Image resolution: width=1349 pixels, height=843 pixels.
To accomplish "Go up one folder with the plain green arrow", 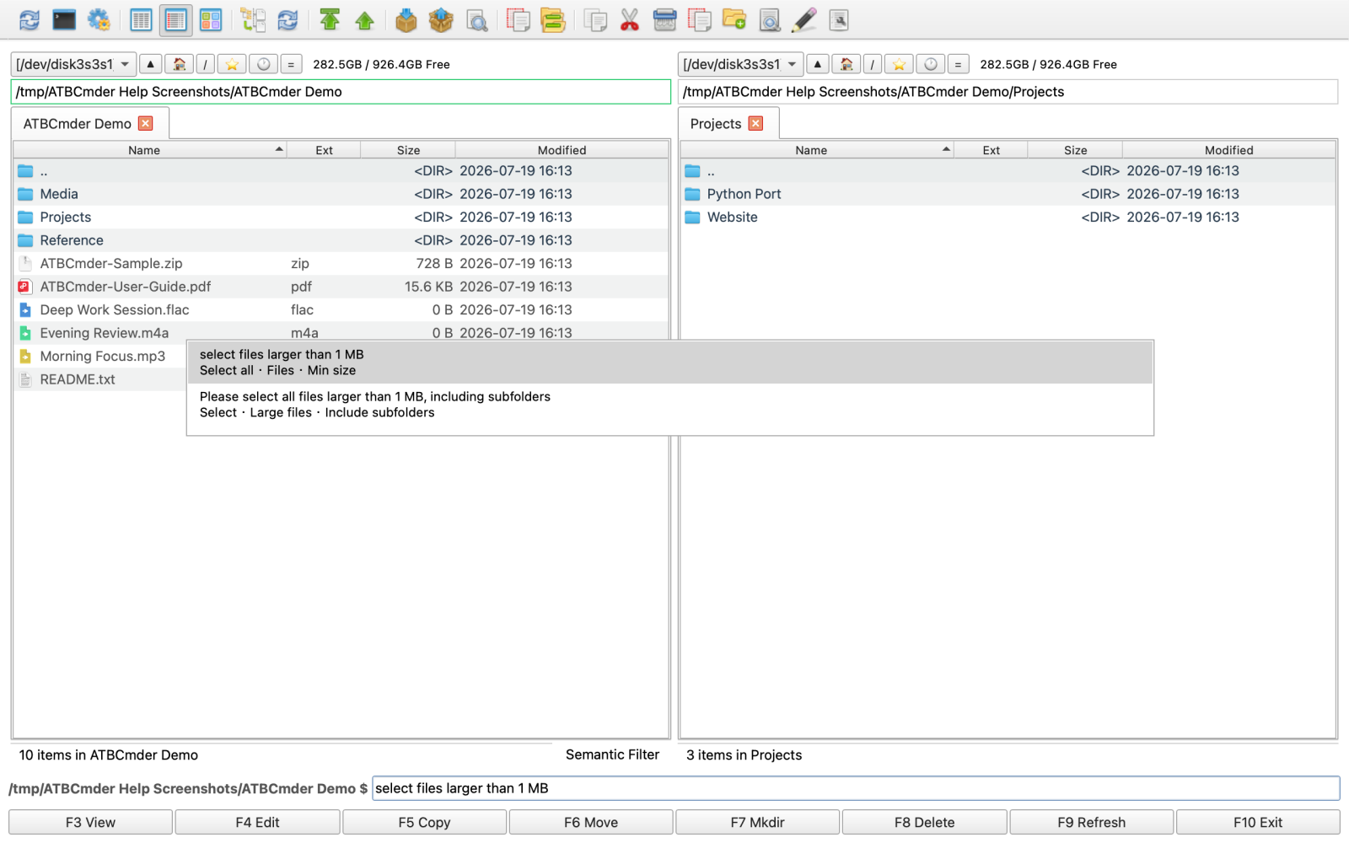I will [x=364, y=20].
